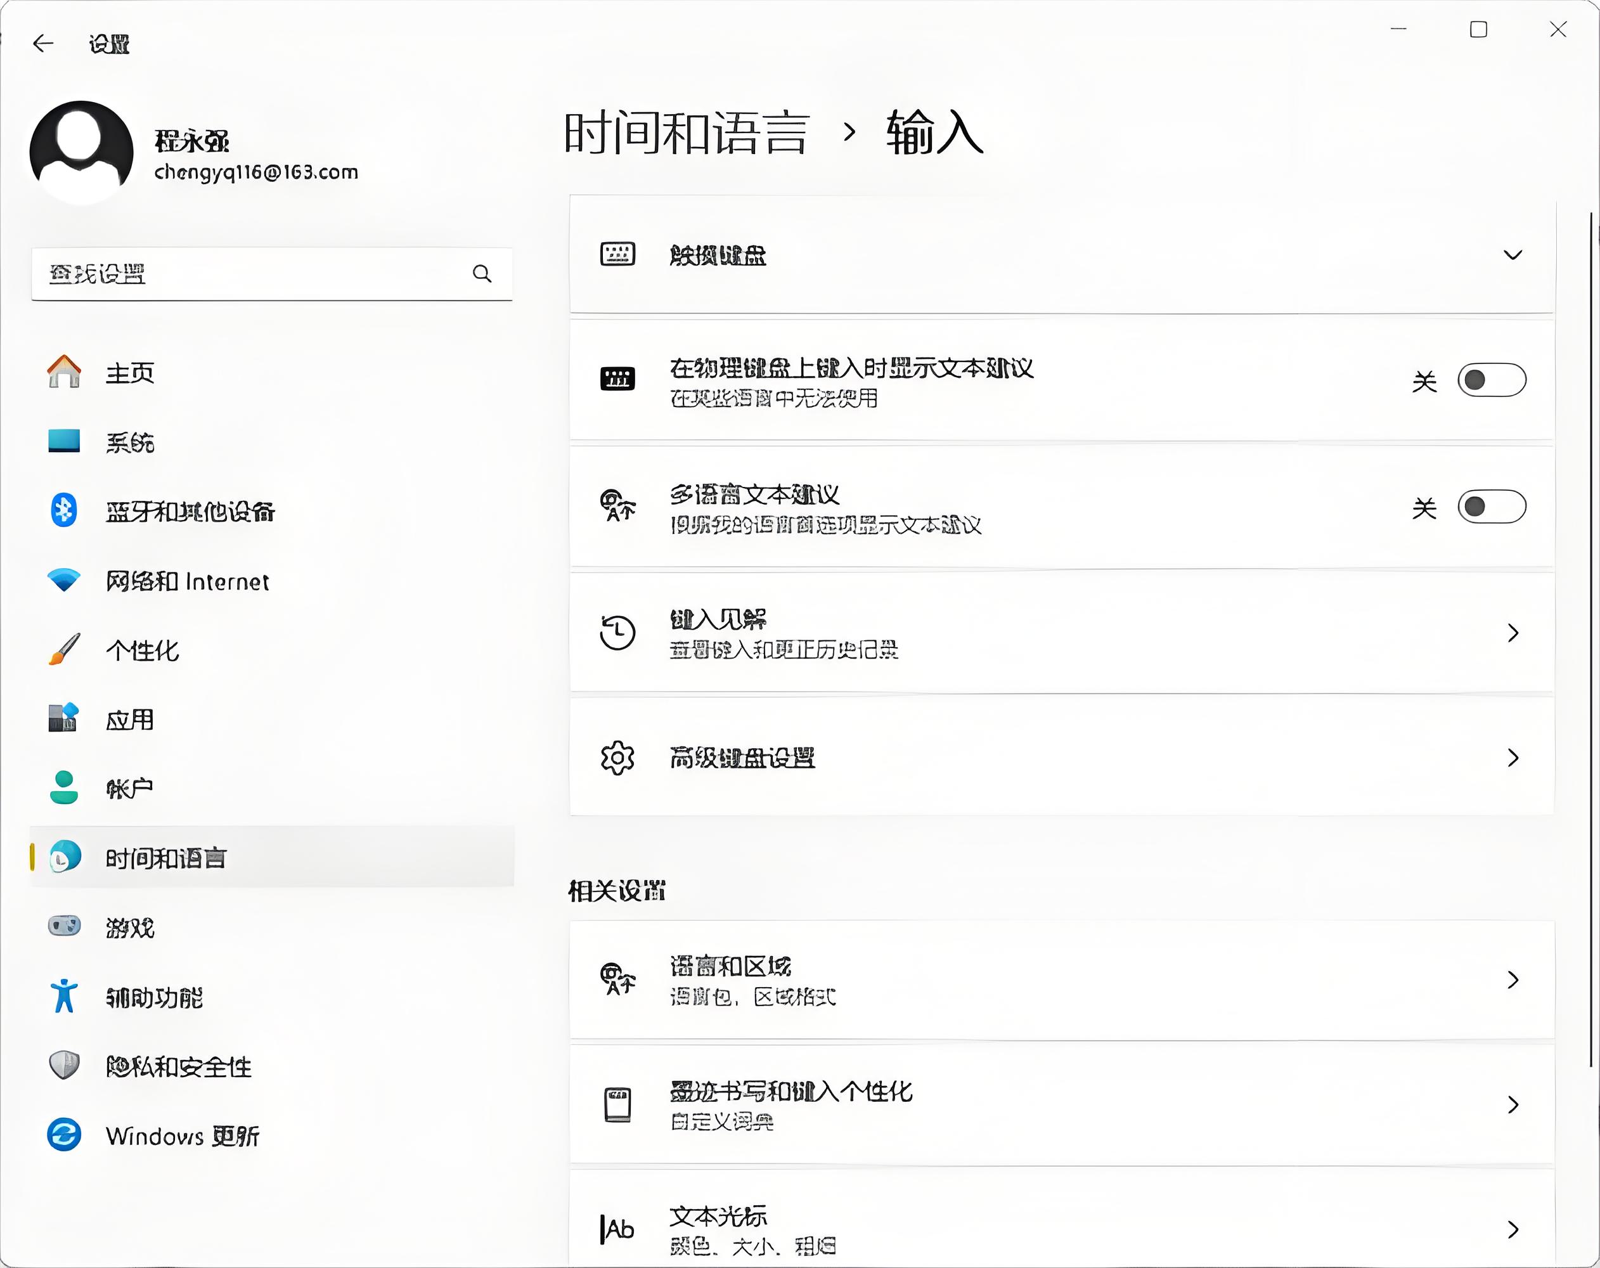Expand the 触摸键盘 chevron

[x=1513, y=255]
